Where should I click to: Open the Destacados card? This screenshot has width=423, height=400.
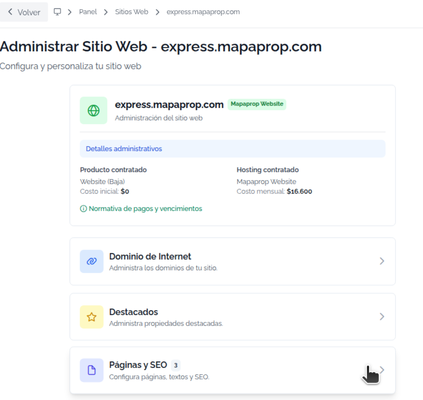point(233,317)
